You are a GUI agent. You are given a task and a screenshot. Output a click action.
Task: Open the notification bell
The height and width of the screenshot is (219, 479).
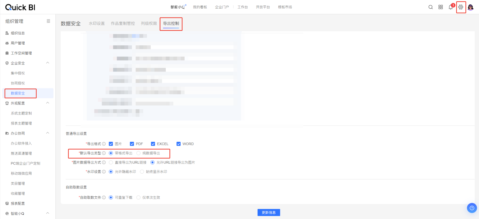click(x=451, y=7)
